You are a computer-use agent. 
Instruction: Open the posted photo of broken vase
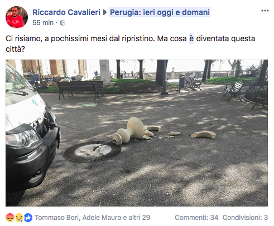pos(137,133)
